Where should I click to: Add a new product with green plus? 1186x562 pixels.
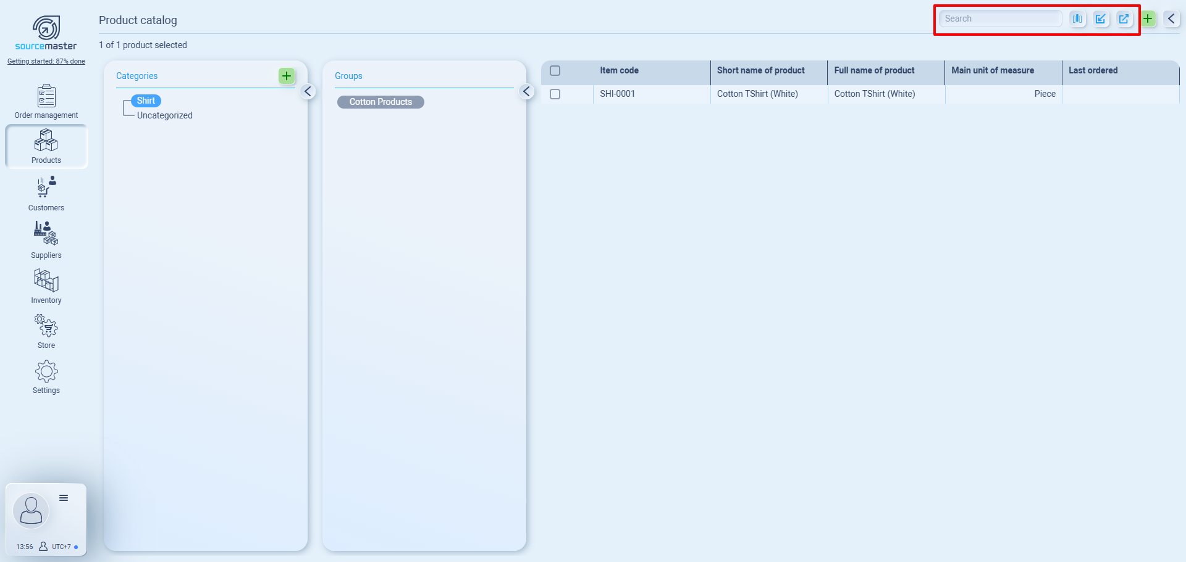pos(1148,19)
